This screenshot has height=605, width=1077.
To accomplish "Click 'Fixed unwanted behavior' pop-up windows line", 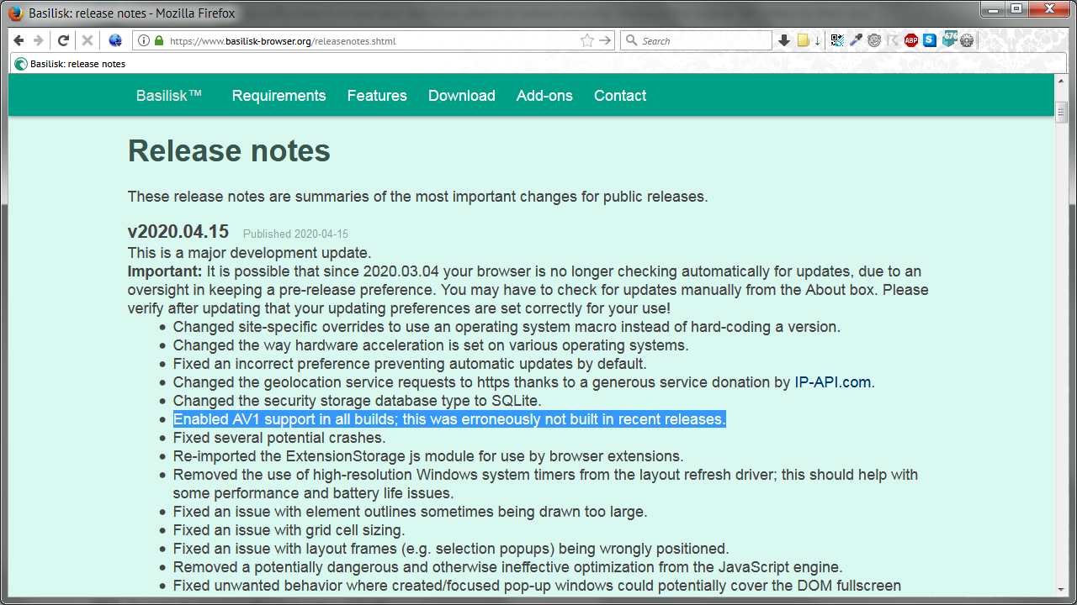I will (537, 586).
